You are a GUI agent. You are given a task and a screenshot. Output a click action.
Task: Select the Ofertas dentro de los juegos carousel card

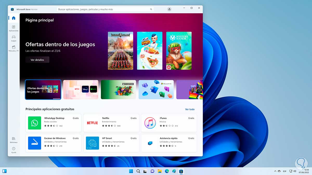pyautogui.click(x=43, y=89)
